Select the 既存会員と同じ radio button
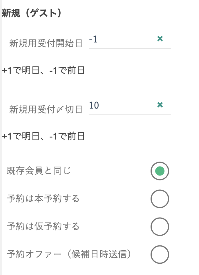The width and height of the screenshot is (199, 275). click(x=160, y=171)
